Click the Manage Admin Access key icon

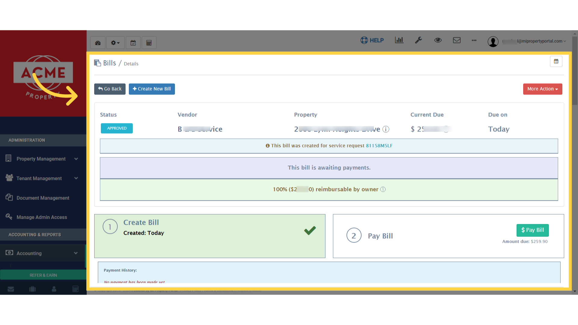9,216
